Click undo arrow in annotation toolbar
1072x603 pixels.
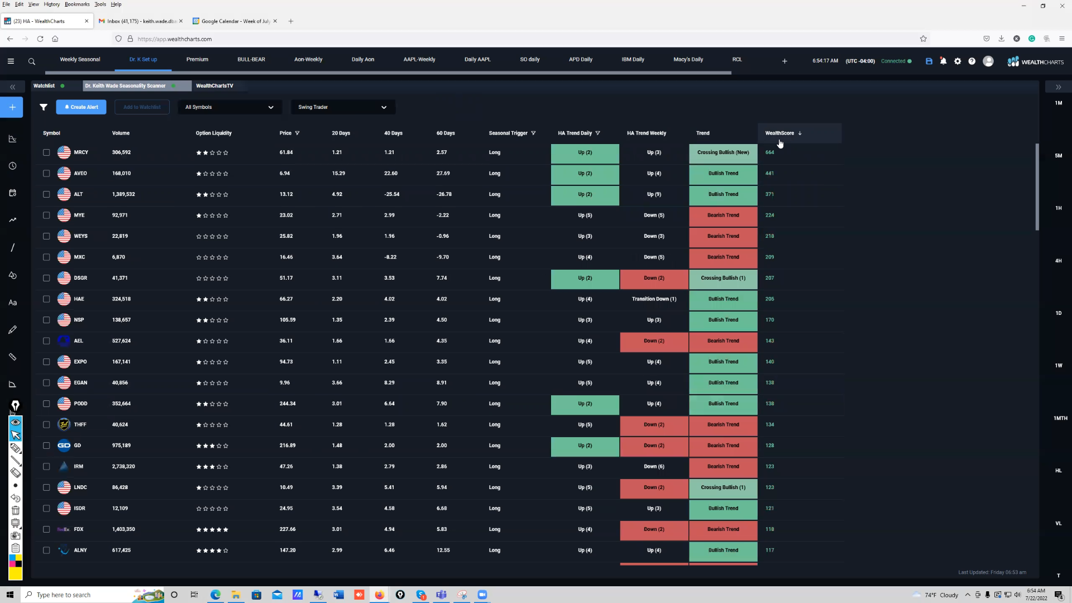[x=16, y=497]
